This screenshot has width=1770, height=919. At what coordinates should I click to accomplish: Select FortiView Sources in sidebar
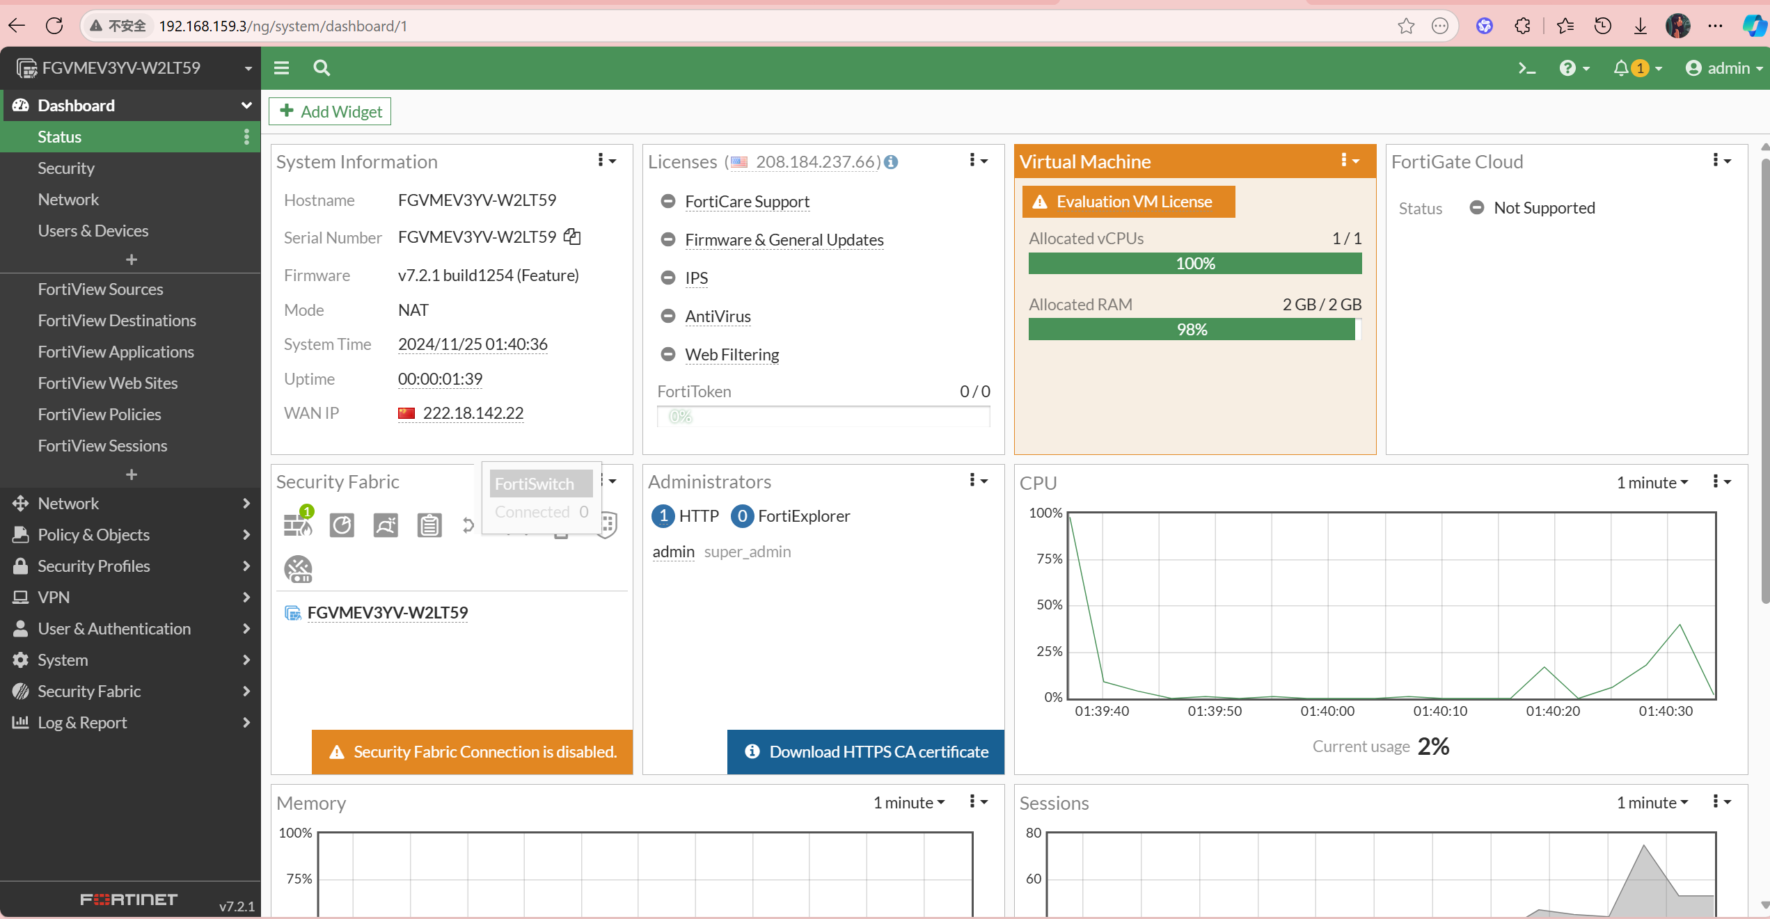100,289
